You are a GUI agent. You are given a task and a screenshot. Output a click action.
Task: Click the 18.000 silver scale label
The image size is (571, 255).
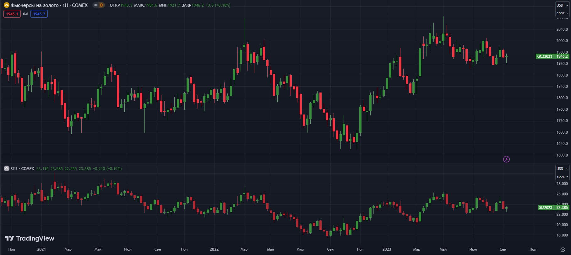point(562,235)
